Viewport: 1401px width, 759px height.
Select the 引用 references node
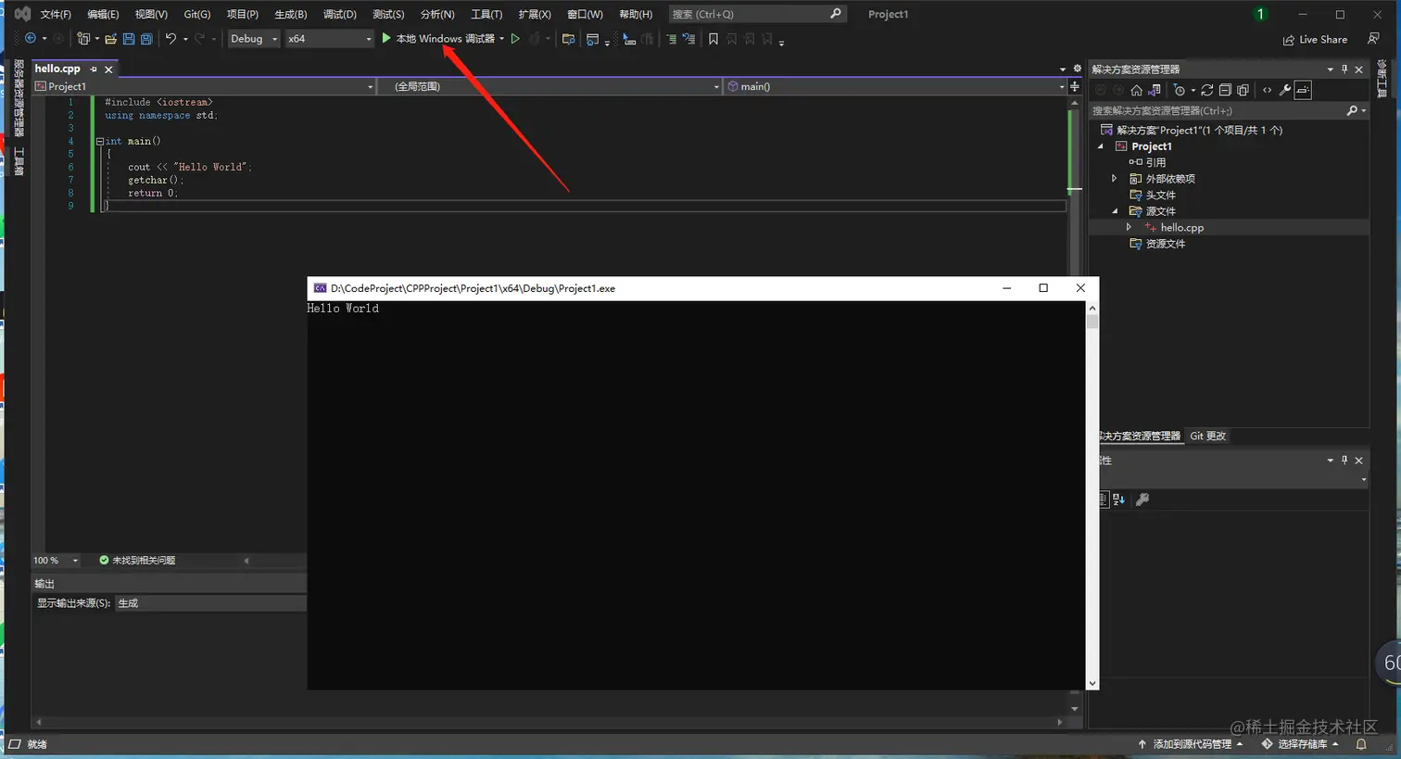tap(1155, 162)
